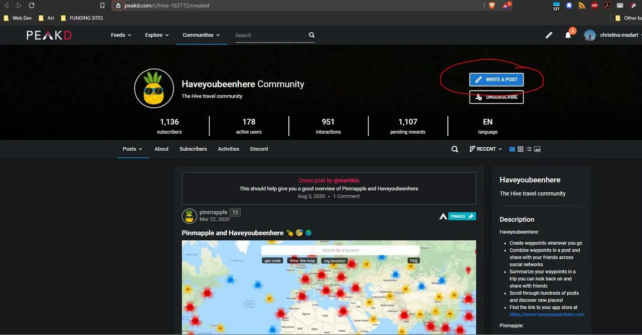Click the EN language stat

(488, 126)
